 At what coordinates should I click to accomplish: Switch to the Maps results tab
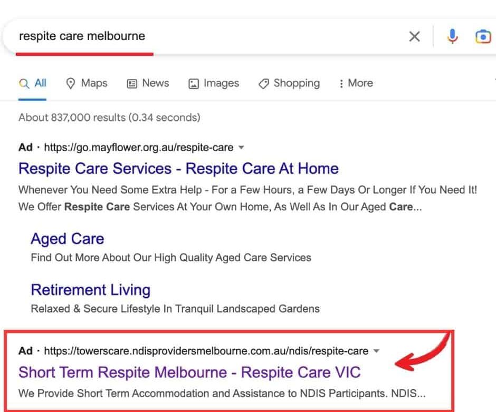point(94,83)
